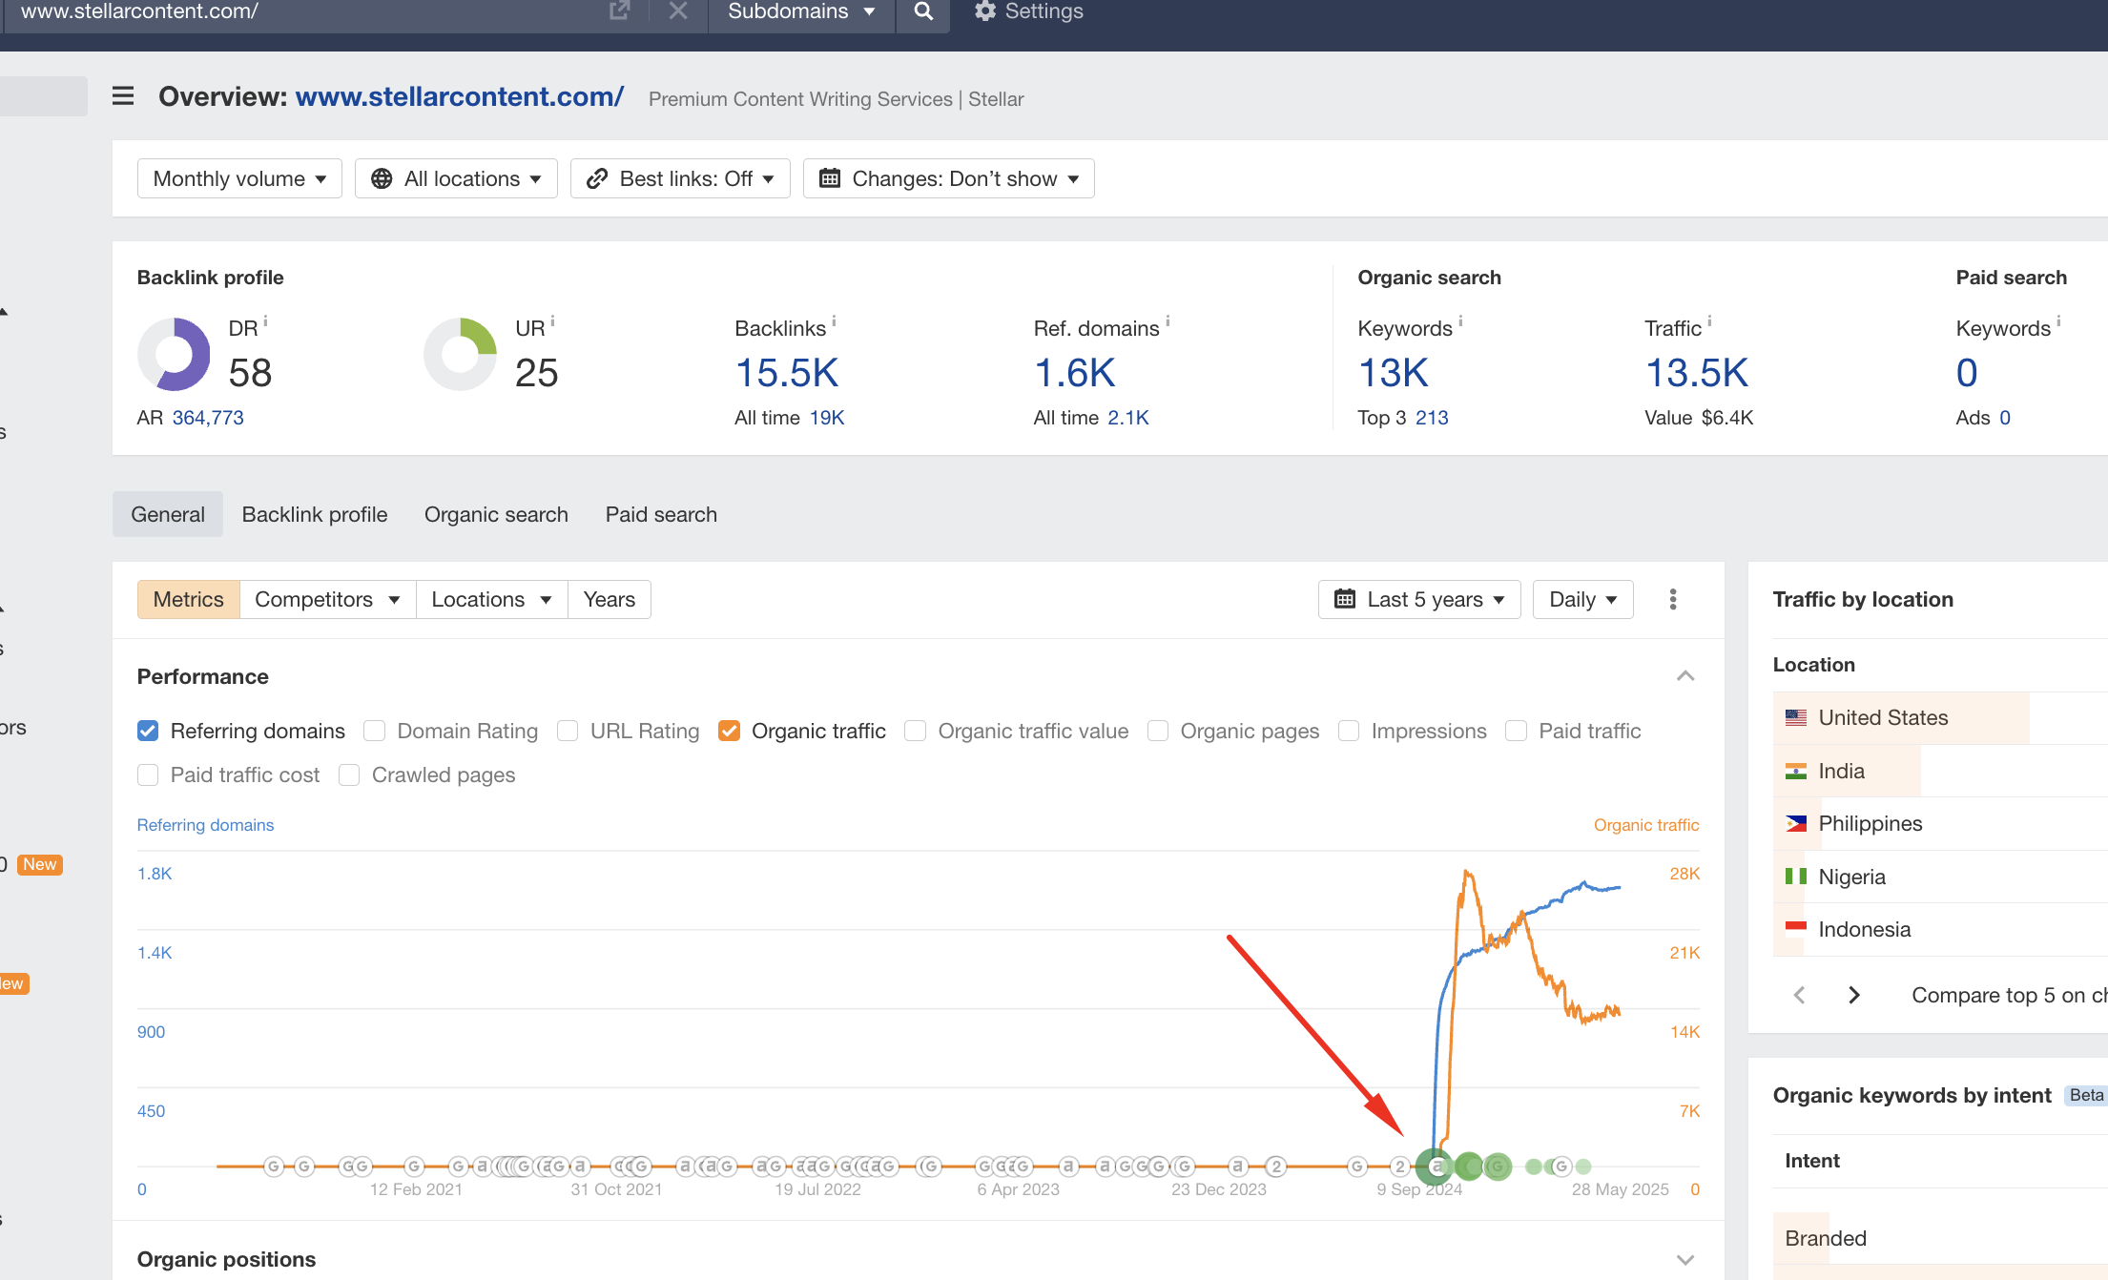Click the Traffic info icon
Image resolution: width=2108 pixels, height=1280 pixels.
[1710, 321]
